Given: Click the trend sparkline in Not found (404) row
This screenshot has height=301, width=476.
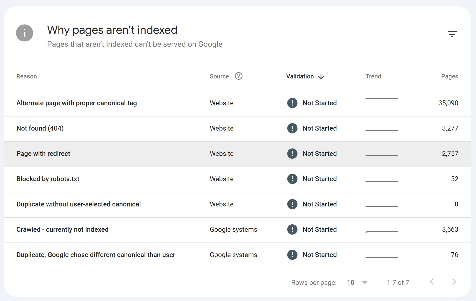Looking at the screenshot, I should pos(382,130).
